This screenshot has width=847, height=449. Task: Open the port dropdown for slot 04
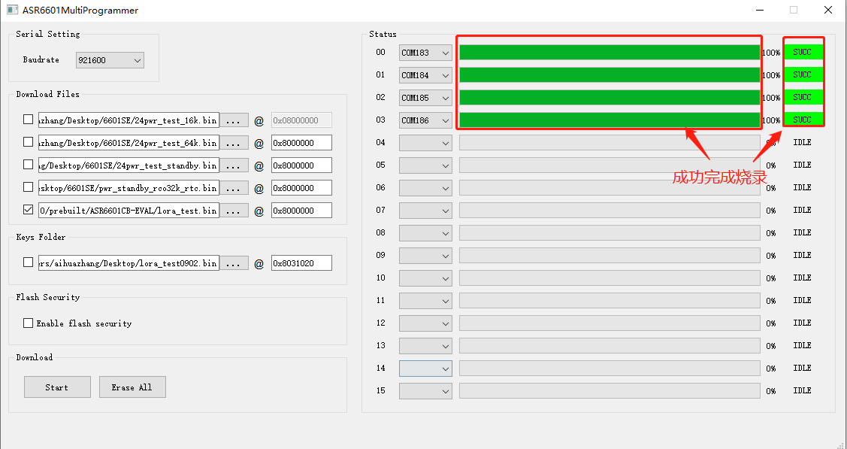[425, 143]
